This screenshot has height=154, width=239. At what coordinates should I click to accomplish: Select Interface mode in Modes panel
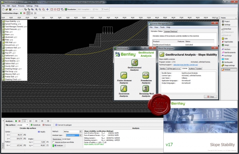pos(227,29)
